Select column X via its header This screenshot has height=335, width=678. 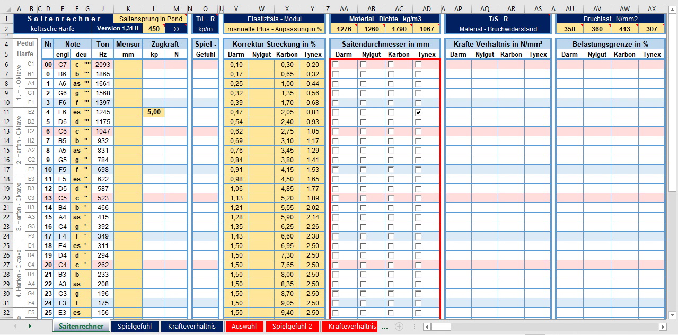(x=287, y=9)
